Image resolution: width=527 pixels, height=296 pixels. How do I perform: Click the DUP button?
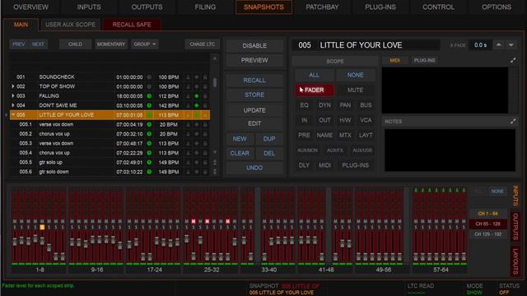[x=269, y=139]
